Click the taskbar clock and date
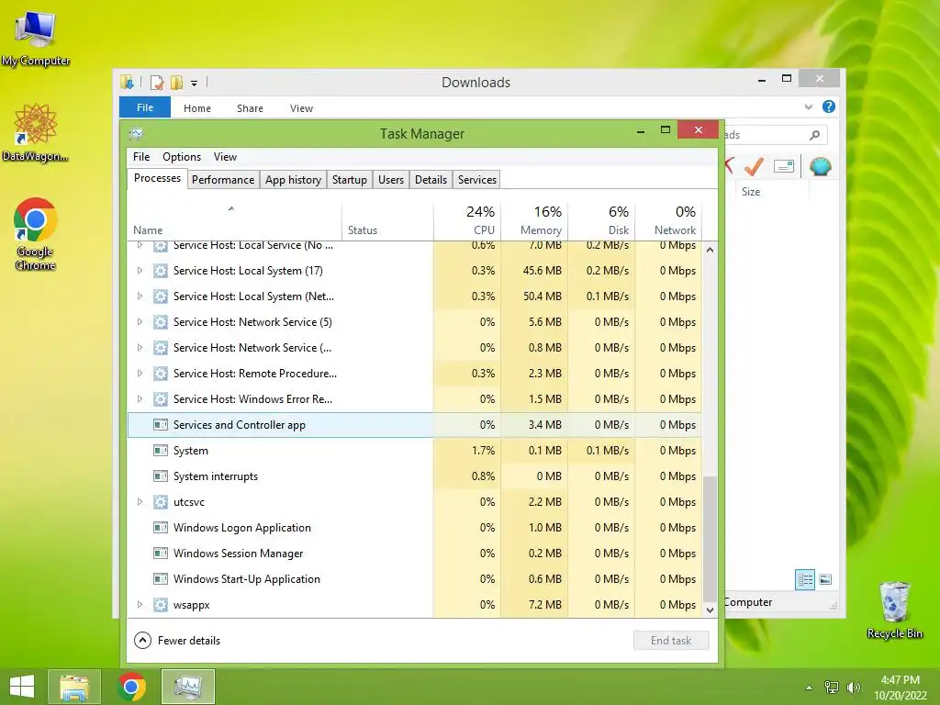The width and height of the screenshot is (940, 705). click(x=900, y=688)
